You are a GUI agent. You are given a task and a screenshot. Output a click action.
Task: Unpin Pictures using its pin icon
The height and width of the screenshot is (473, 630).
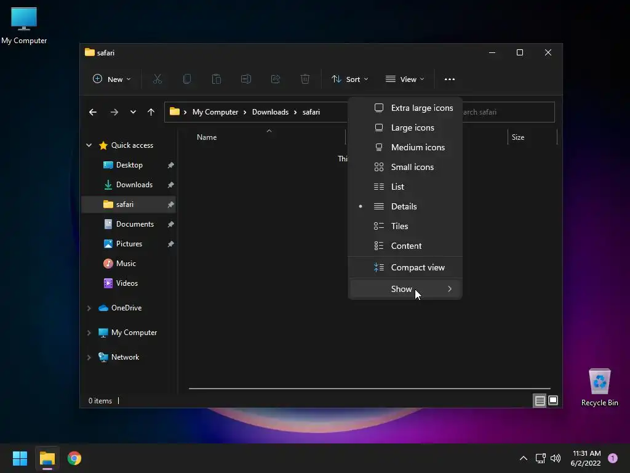[x=171, y=244]
